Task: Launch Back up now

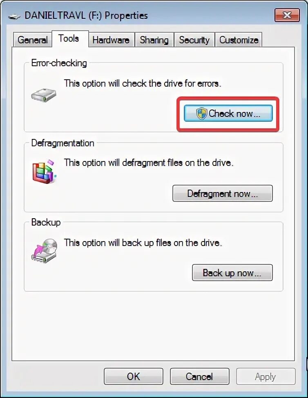Action: point(232,273)
